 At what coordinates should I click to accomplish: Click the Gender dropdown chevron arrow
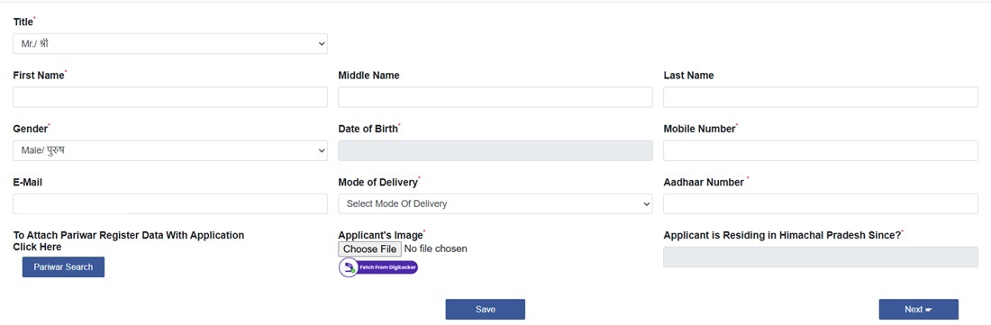(321, 151)
